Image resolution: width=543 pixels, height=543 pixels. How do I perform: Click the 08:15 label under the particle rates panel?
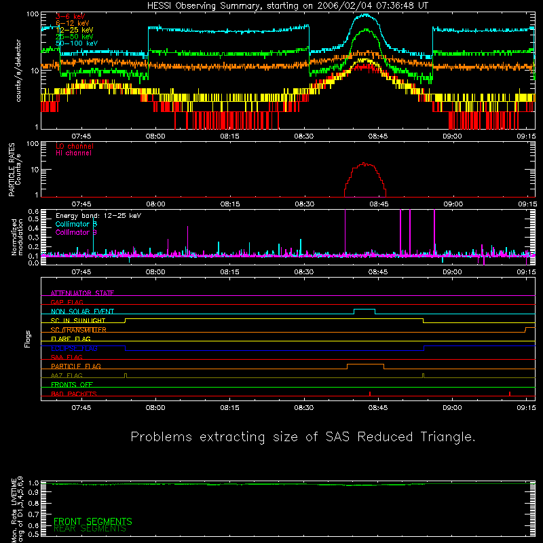pos(230,204)
